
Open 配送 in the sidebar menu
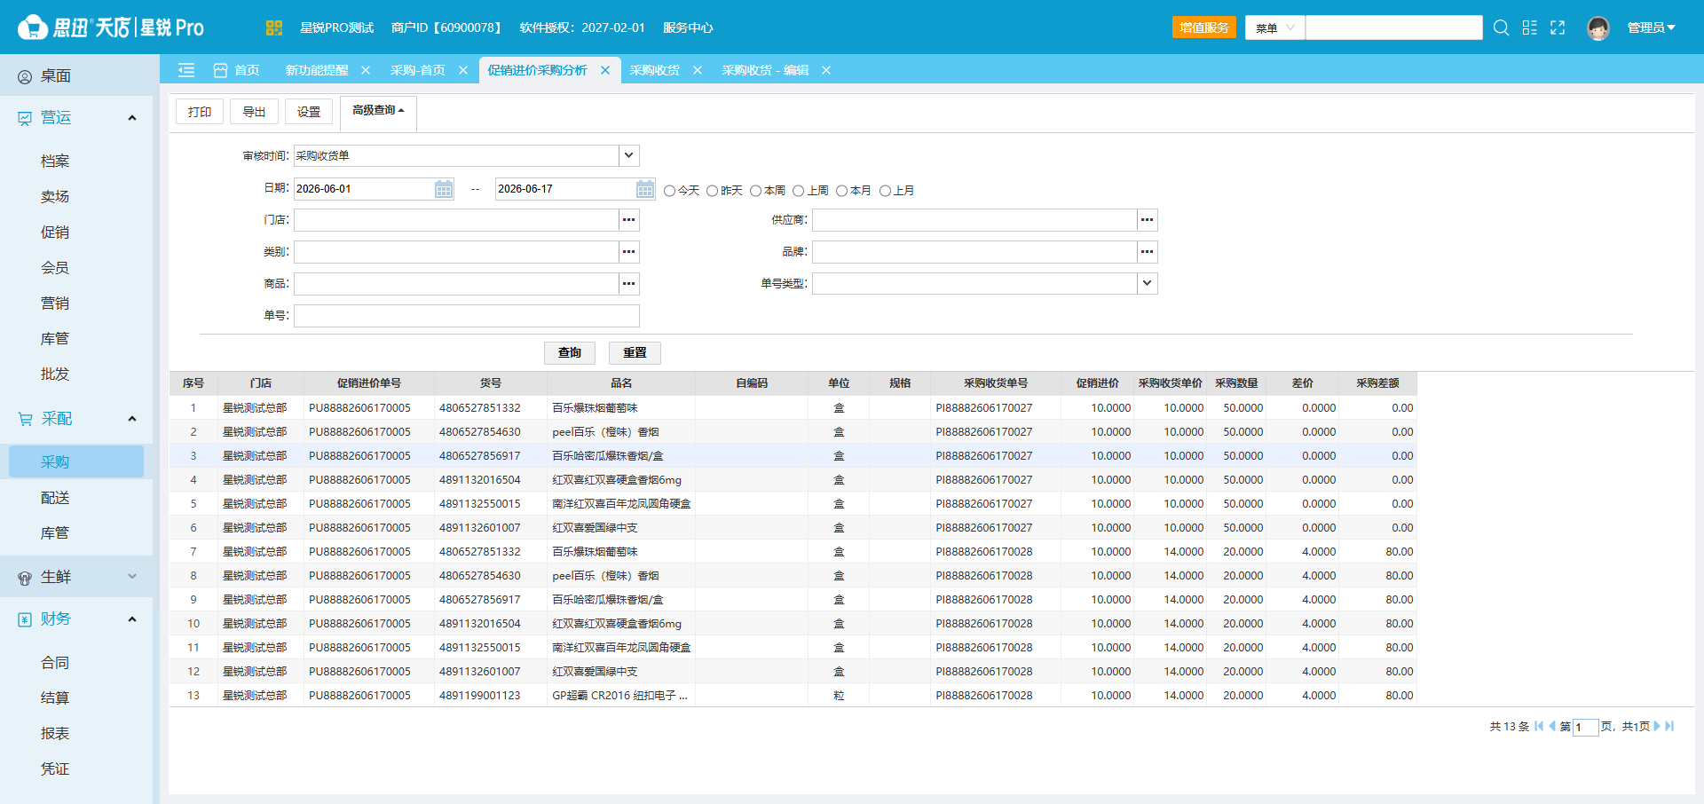tap(55, 498)
